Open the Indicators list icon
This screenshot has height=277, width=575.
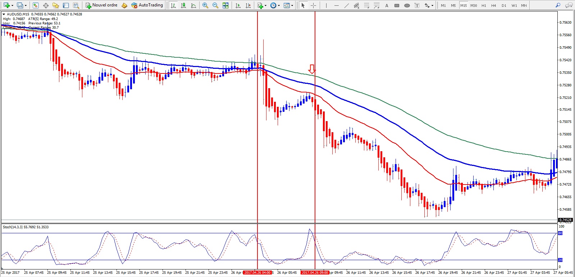(x=260, y=5)
